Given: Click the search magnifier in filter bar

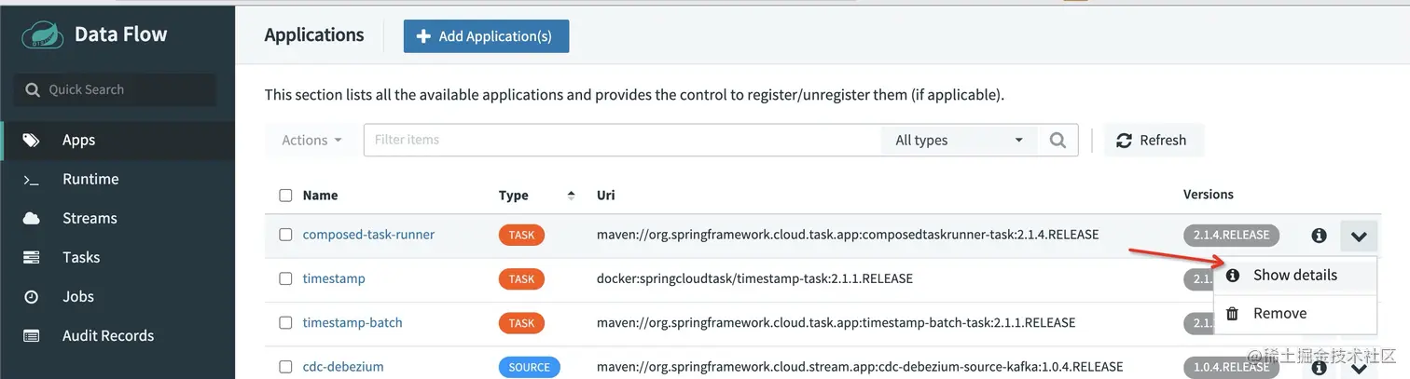Looking at the screenshot, I should [1057, 141].
